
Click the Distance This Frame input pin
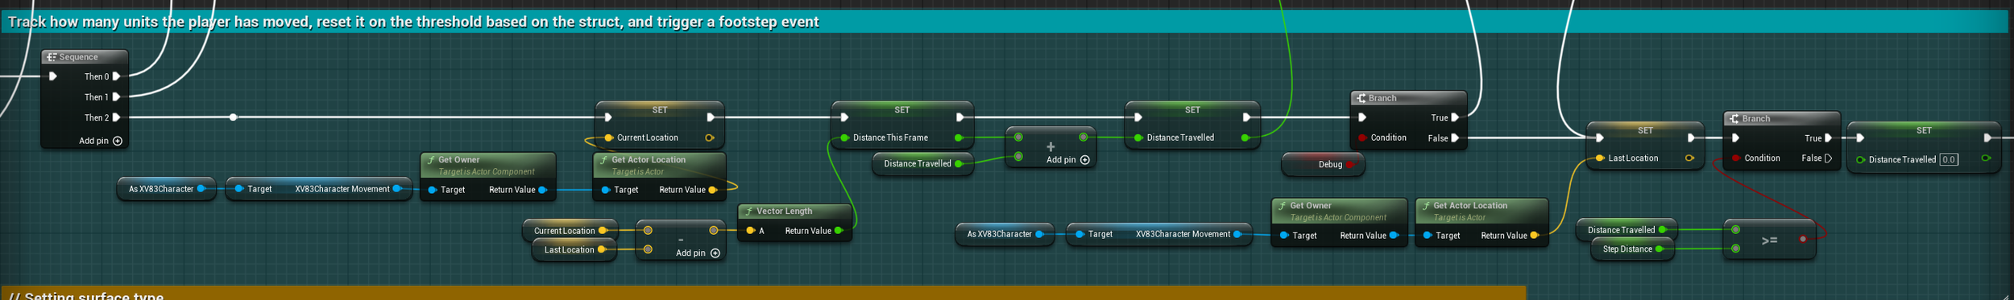click(x=844, y=138)
